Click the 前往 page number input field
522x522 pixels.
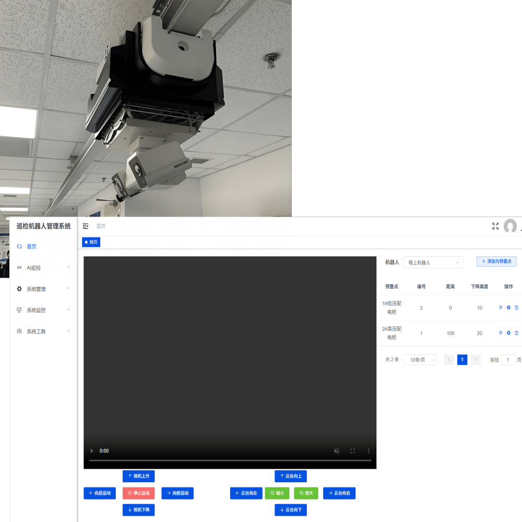pos(507,360)
